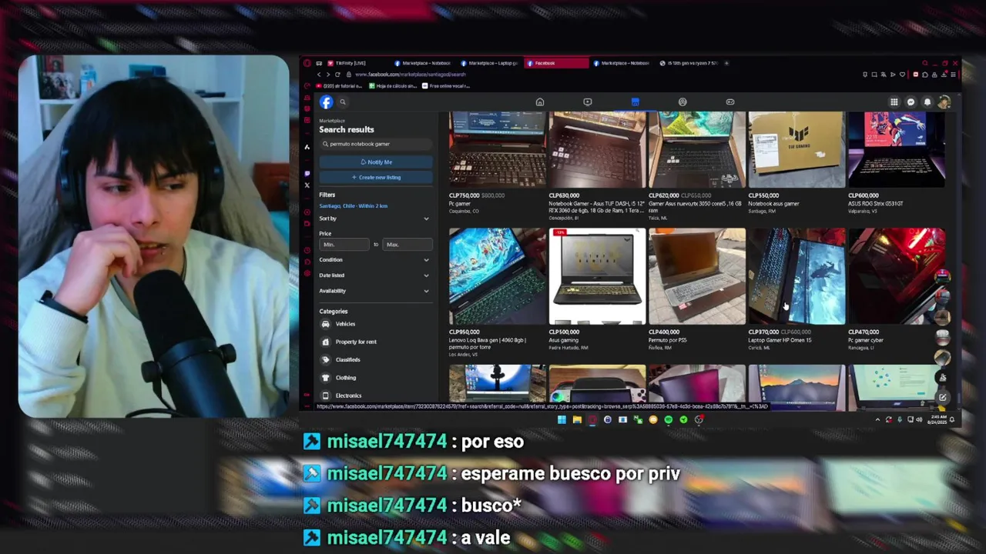Open the Laptop Gamer HP Omen 15 photo
This screenshot has width=986, height=554.
pos(797,276)
